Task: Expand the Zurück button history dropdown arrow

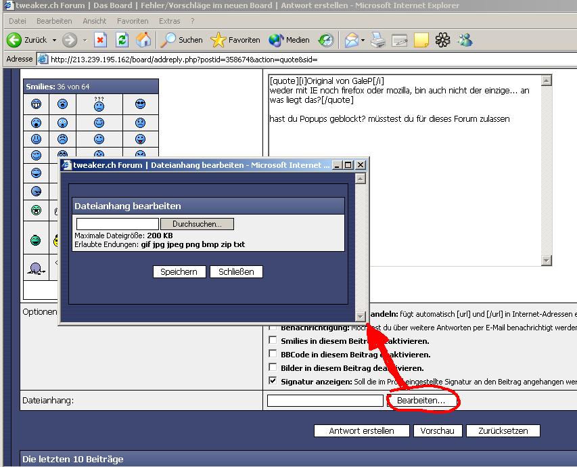Action: coord(54,40)
